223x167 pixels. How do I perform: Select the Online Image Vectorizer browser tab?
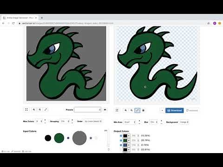pos(20,18)
